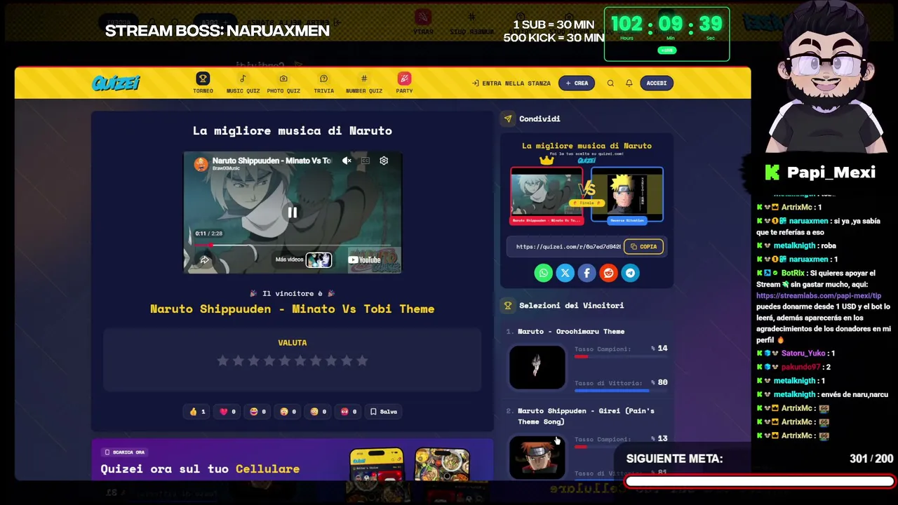898x505 pixels.
Task: Select the share URL field
Action: click(x=568, y=247)
